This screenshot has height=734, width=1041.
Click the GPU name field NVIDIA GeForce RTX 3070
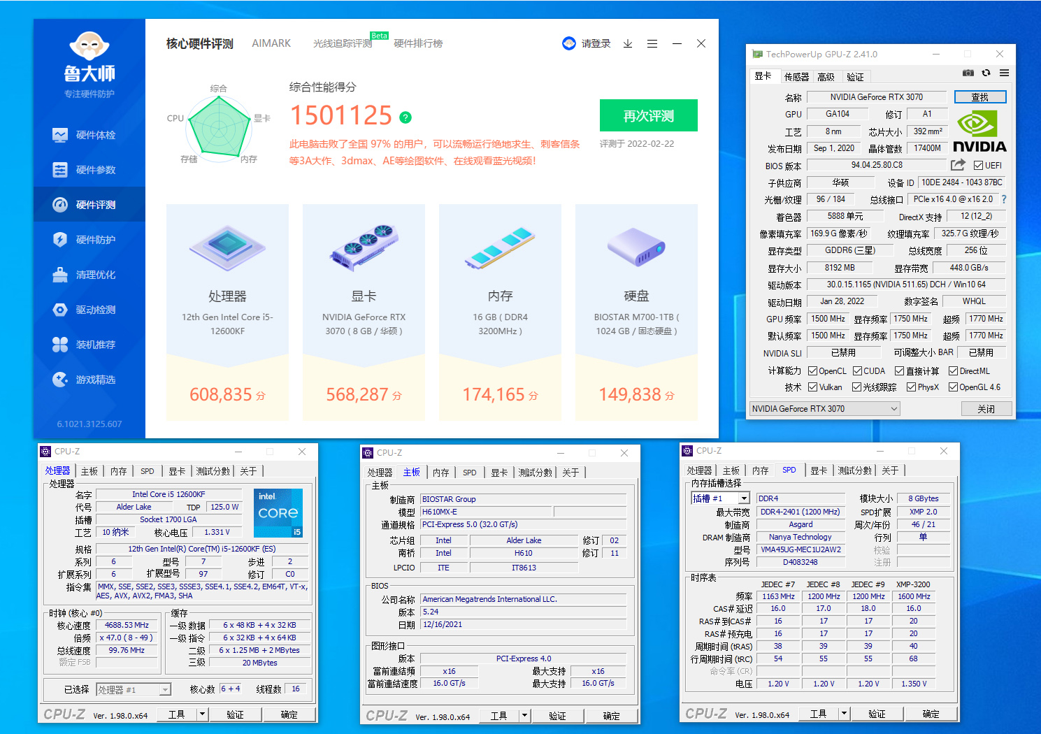(877, 97)
